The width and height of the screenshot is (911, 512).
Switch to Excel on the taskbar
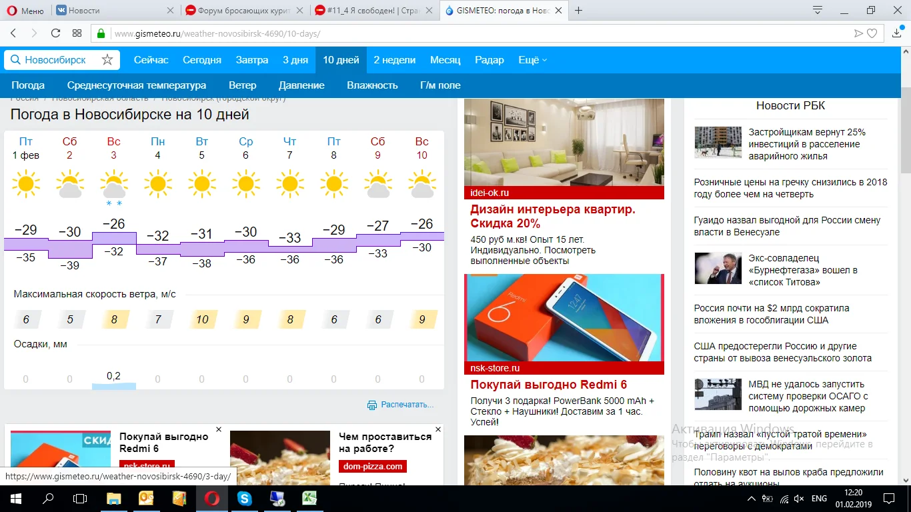tap(309, 498)
